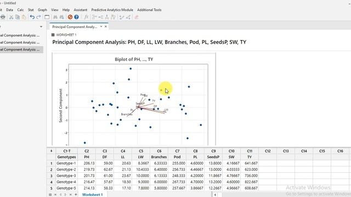Click the Redo arrow icon
Image resolution: width=351 pixels, height=197 pixels.
(x=38, y=17)
